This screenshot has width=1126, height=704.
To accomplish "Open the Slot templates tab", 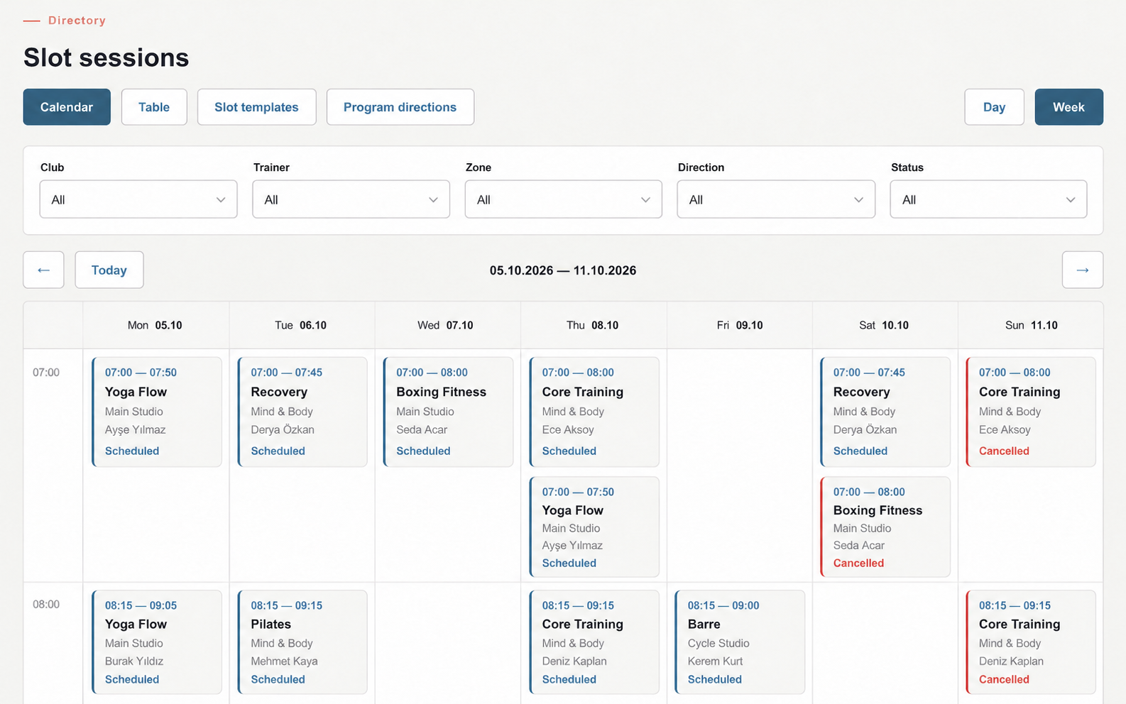I will pyautogui.click(x=256, y=107).
